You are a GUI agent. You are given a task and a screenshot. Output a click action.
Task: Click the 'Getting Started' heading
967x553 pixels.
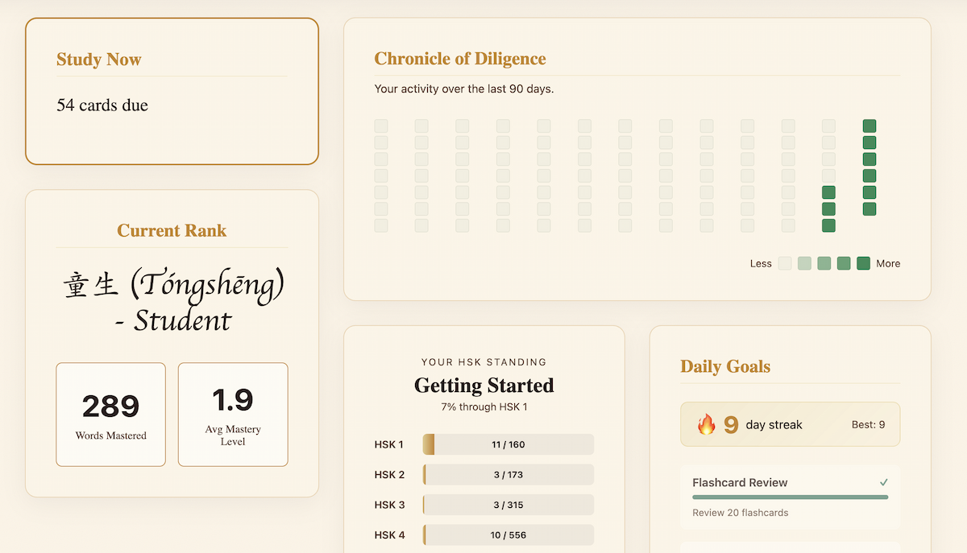(484, 385)
